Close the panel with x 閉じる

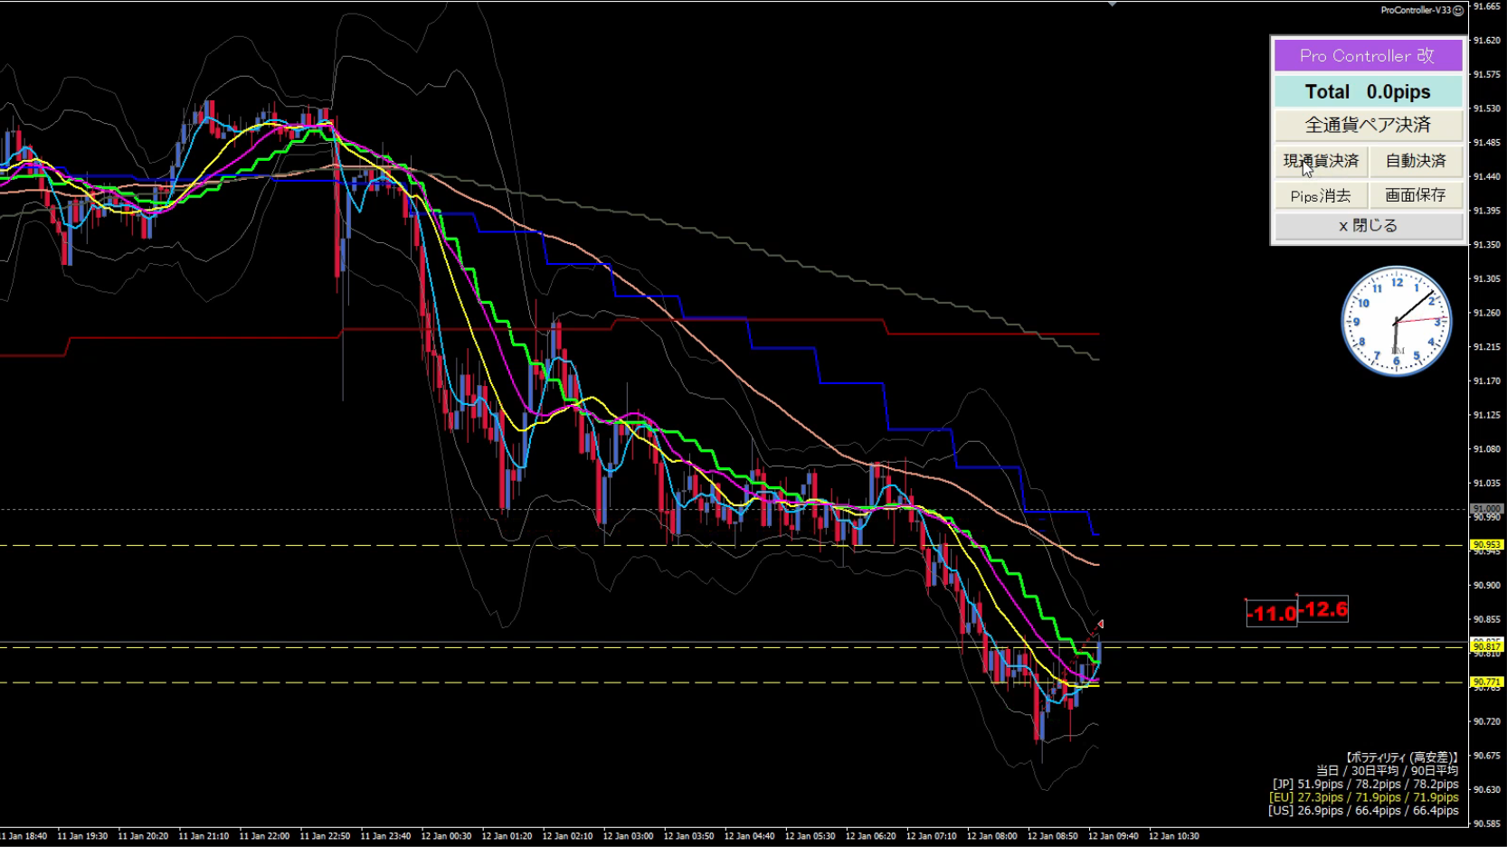click(1368, 226)
